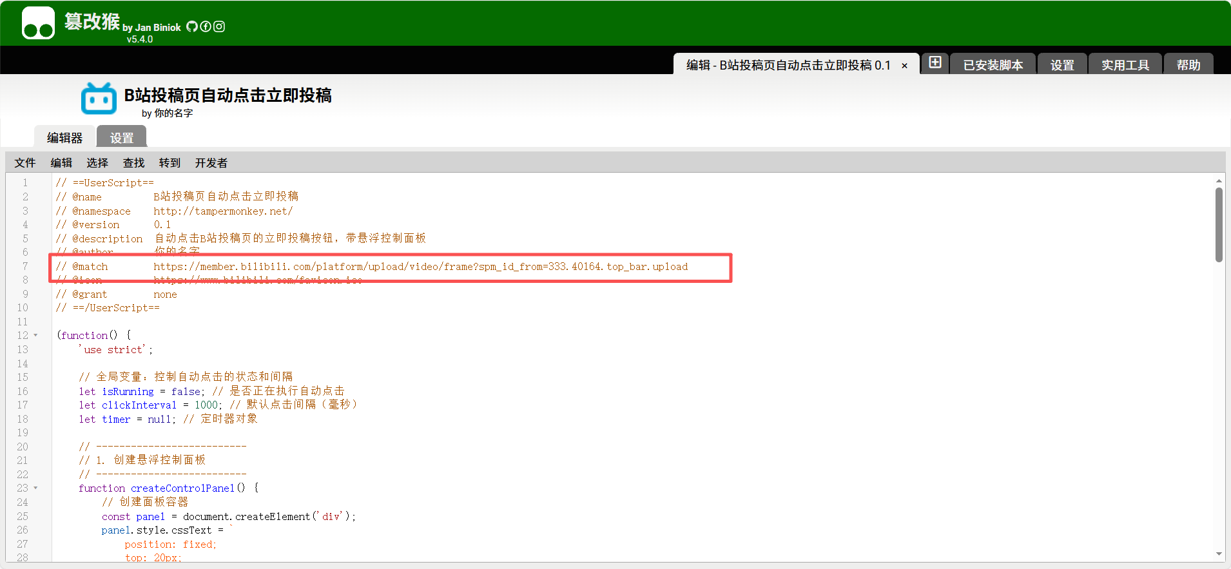Open the 帮助 tab
Viewport: 1231px width, 569px height.
(1188, 65)
